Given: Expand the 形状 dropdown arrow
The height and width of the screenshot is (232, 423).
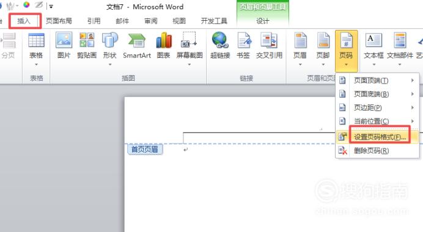Looking at the screenshot, I should coord(110,65).
